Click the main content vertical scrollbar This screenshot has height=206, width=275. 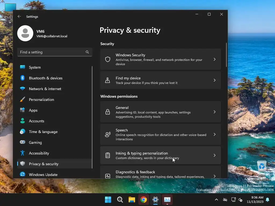pyautogui.click(x=226, y=55)
